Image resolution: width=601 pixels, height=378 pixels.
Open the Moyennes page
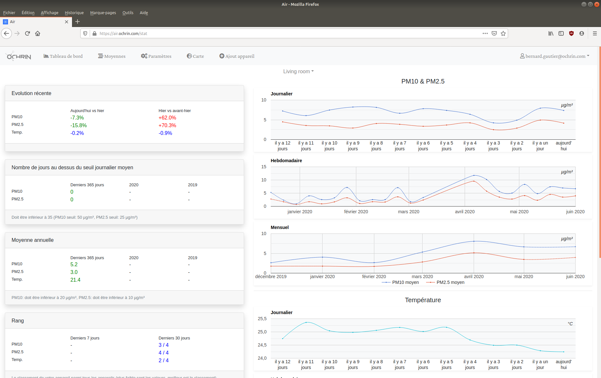[112, 56]
